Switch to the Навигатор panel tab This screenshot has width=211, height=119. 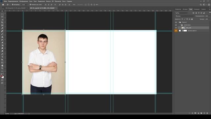pyautogui.click(x=178, y=9)
